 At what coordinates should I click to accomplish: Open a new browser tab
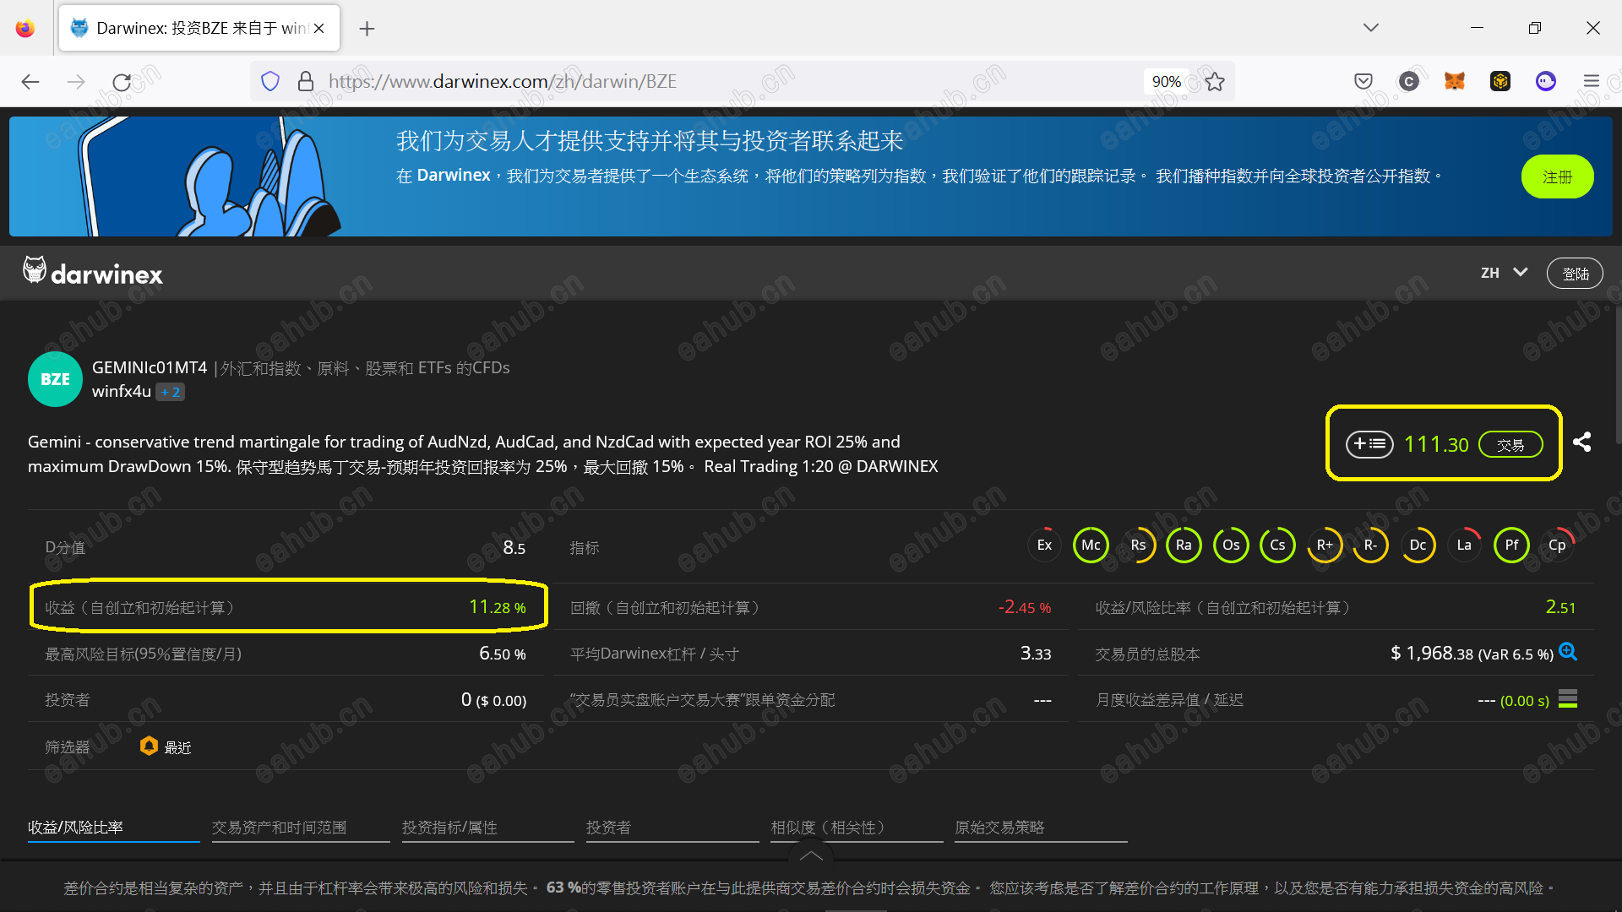pos(367,29)
